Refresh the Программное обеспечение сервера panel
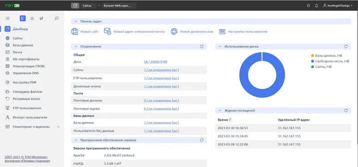 pos(202,140)
